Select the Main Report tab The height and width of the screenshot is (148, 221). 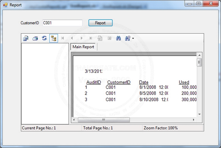click(x=83, y=47)
